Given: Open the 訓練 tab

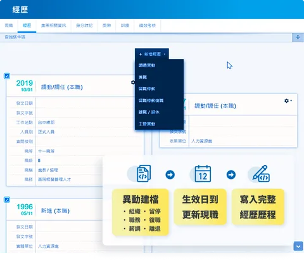Looking at the screenshot, I should pyautogui.click(x=125, y=25).
